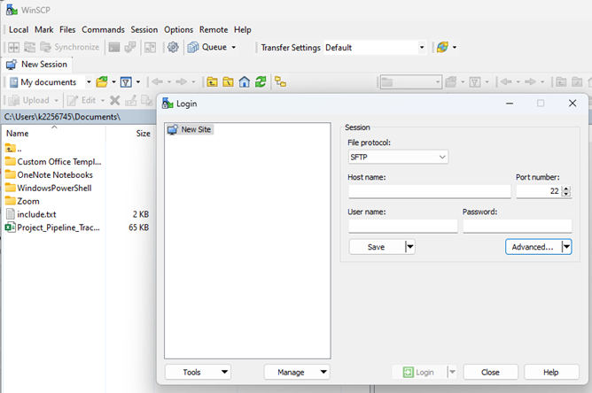Image resolution: width=592 pixels, height=393 pixels.
Task: Open the Commands menu
Action: tap(103, 29)
